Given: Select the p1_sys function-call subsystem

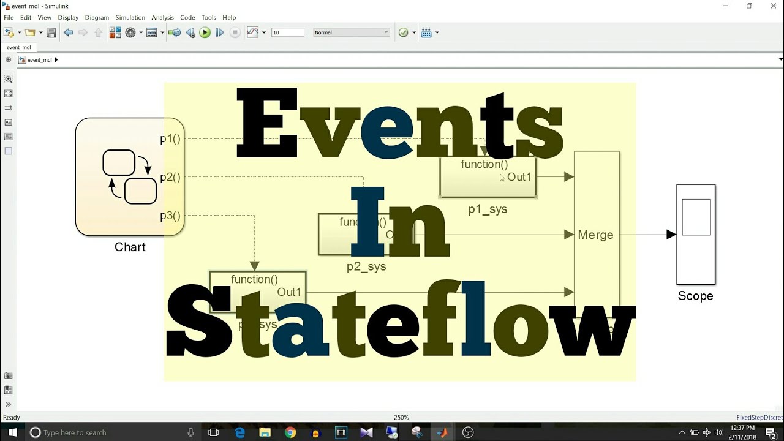Looking at the screenshot, I should 488,177.
